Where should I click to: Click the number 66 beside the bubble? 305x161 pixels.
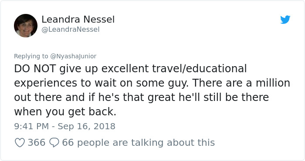click(x=68, y=143)
